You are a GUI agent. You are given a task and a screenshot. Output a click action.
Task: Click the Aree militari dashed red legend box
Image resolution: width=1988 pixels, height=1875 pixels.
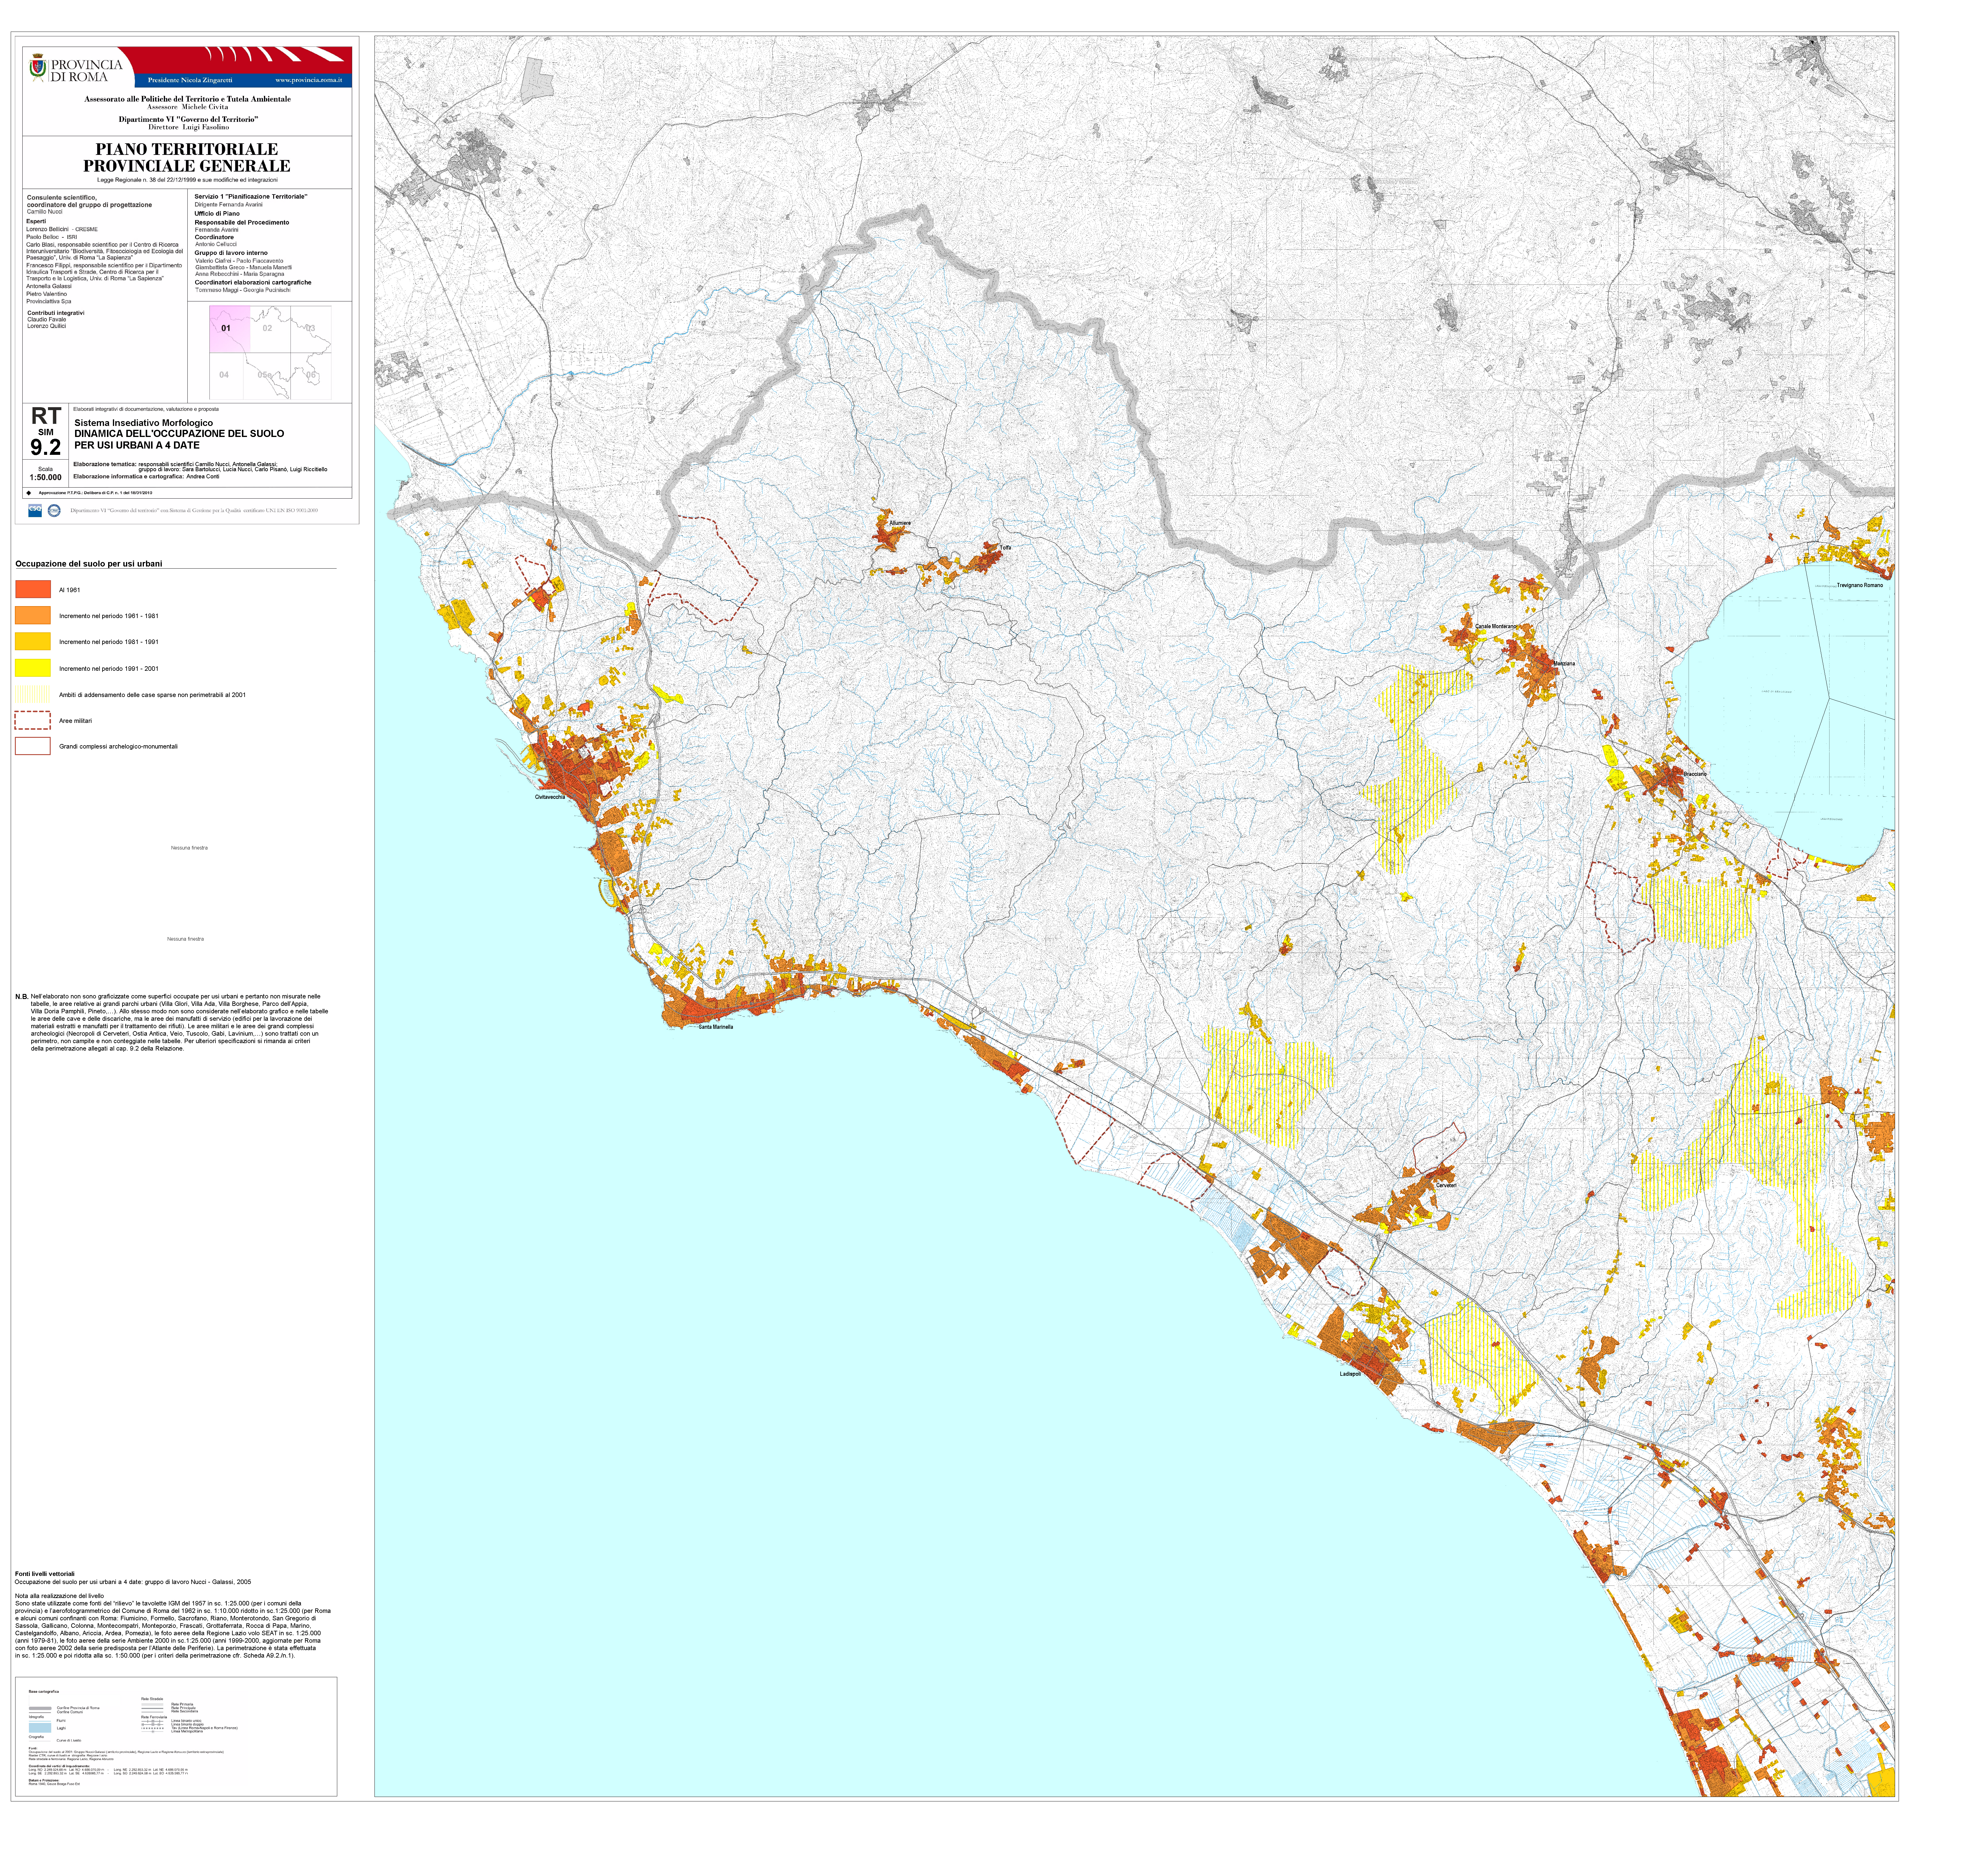[x=33, y=720]
